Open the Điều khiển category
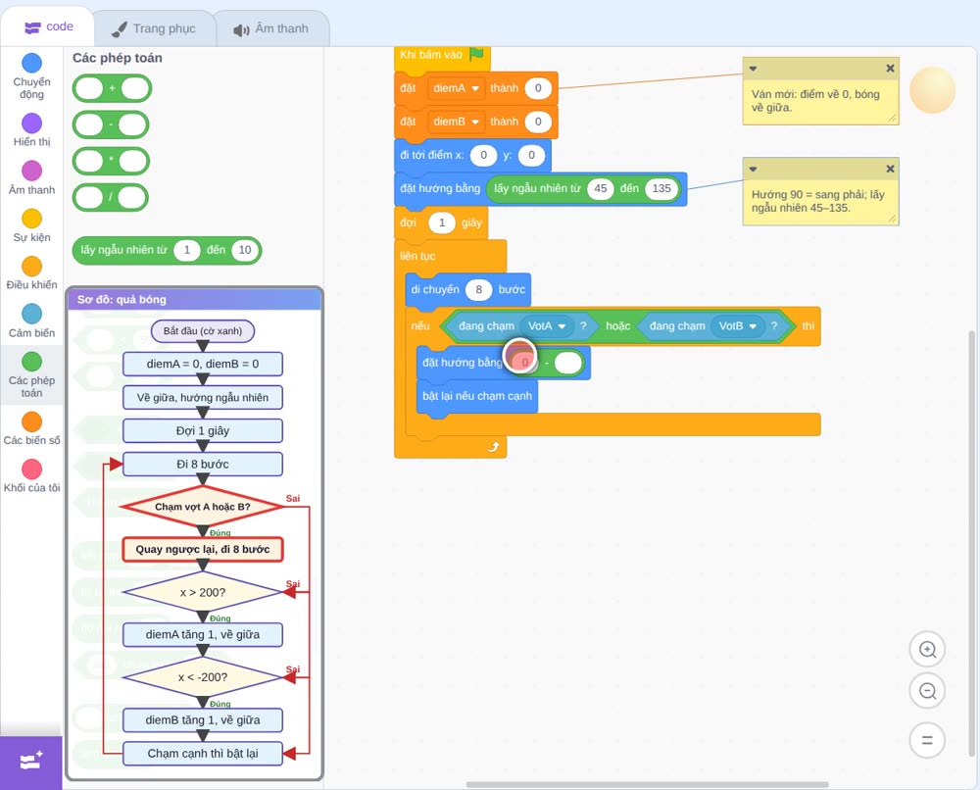 31,273
